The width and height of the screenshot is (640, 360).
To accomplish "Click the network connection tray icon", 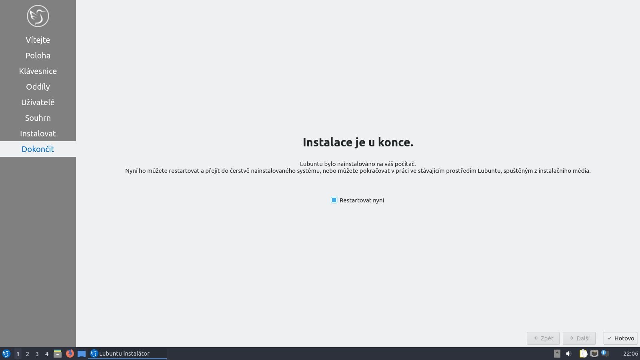I will pyautogui.click(x=595, y=354).
